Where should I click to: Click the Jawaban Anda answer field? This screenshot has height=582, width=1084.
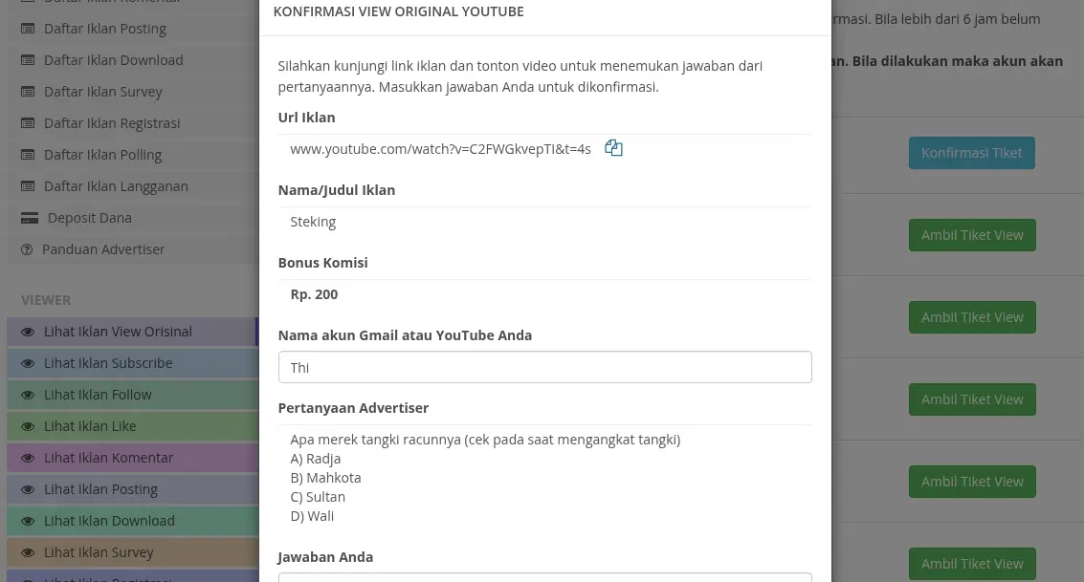544,578
